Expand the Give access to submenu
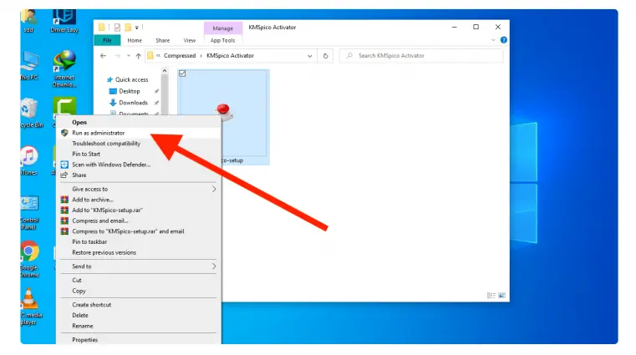 click(x=214, y=189)
